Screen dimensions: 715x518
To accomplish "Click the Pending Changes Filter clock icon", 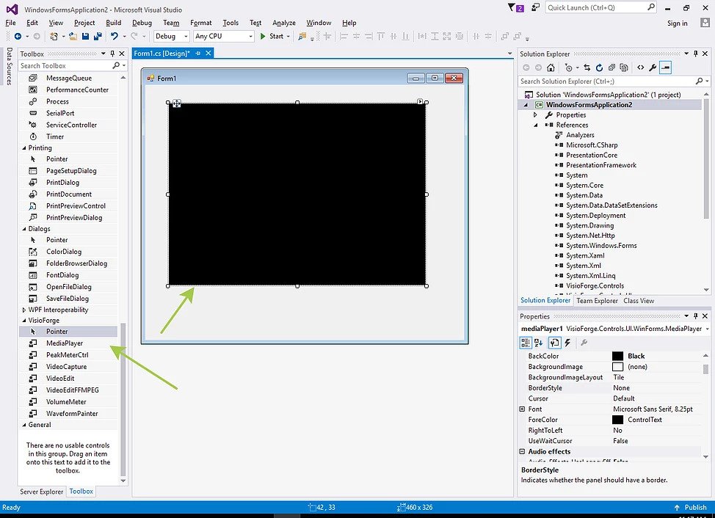I will [568, 68].
